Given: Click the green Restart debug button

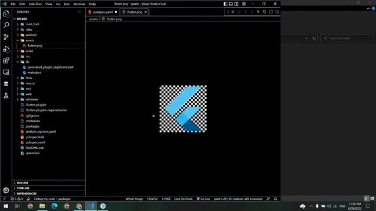Looking at the screenshot, I should click(x=264, y=12).
